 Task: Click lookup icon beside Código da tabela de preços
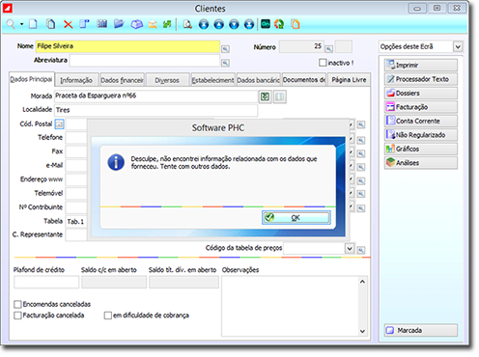361,250
